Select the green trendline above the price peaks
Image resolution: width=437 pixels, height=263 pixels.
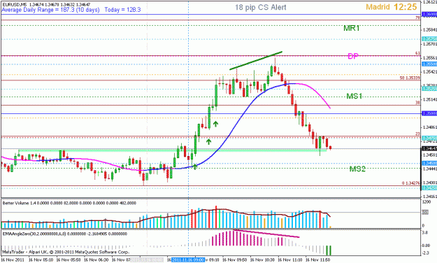pos(256,61)
